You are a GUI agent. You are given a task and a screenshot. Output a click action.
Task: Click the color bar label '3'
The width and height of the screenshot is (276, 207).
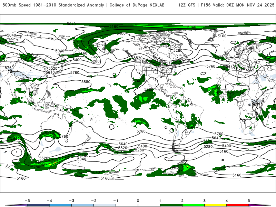pyautogui.click(x=204, y=201)
